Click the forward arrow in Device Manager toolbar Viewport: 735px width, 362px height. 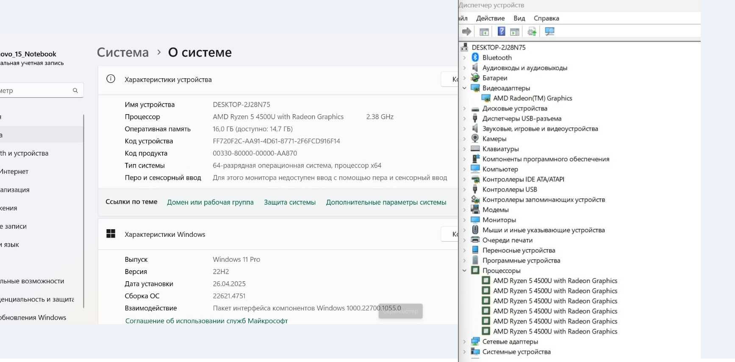click(466, 31)
